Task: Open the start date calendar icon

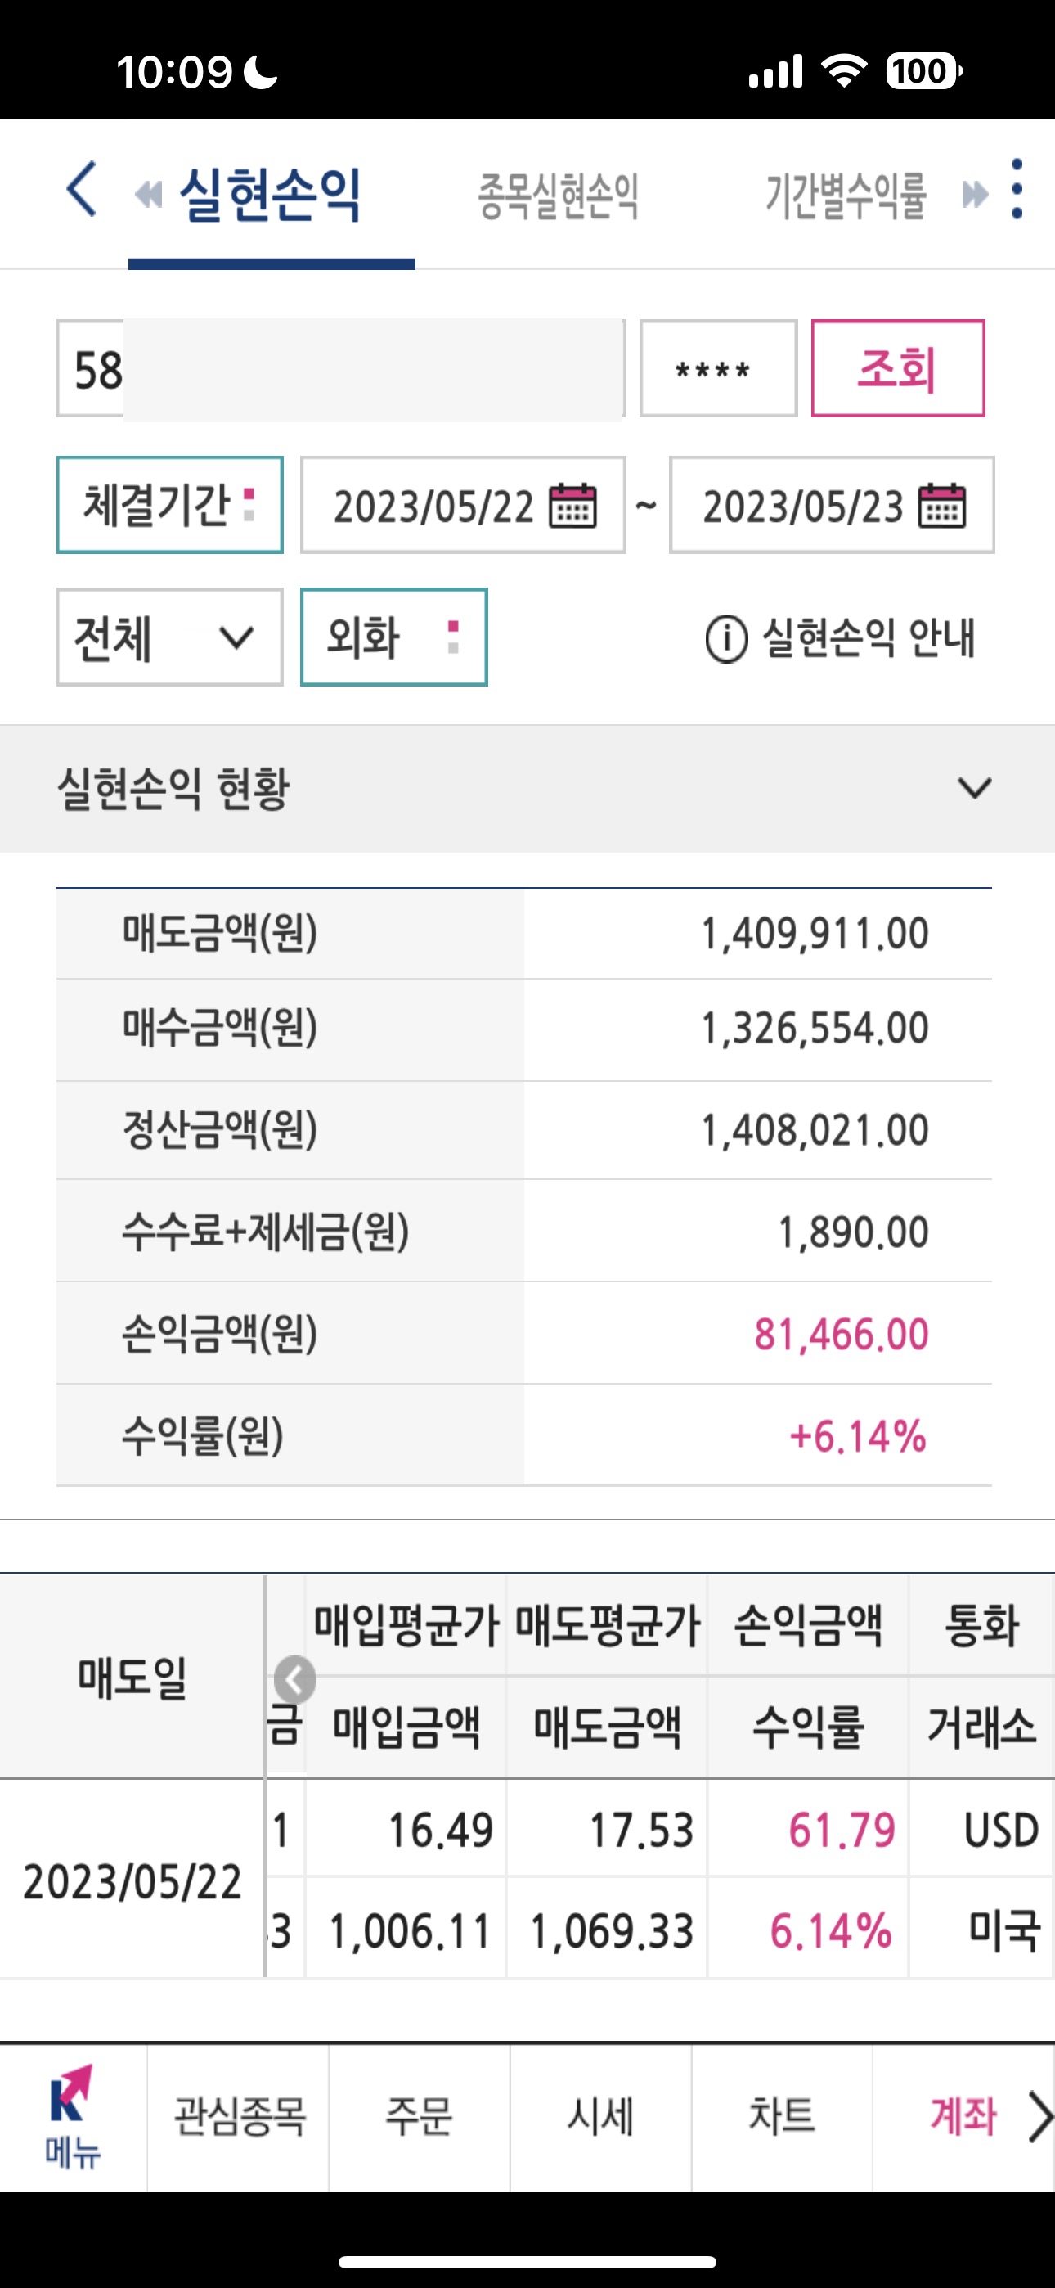Action: coord(572,506)
